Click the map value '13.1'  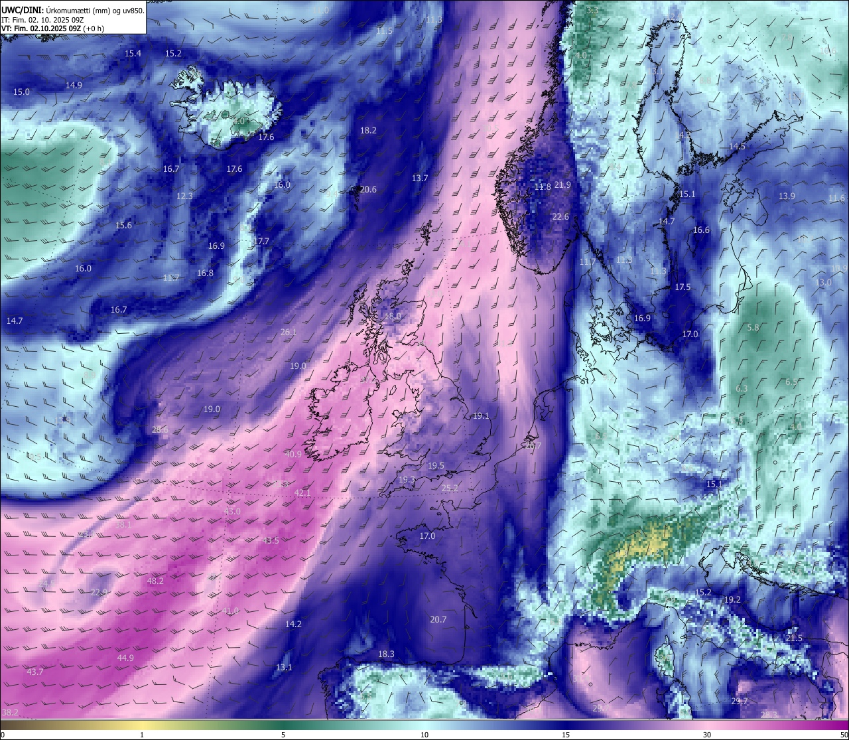(x=284, y=667)
